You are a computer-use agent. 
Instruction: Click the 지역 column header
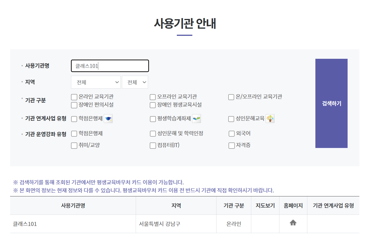(176, 206)
